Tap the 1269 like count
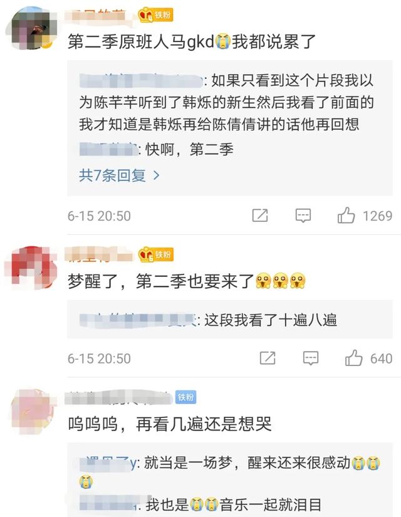This screenshot has width=401, height=517. [378, 216]
